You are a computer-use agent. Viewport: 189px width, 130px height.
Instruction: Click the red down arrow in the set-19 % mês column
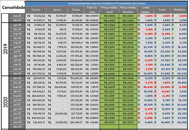(x=139, y=60)
